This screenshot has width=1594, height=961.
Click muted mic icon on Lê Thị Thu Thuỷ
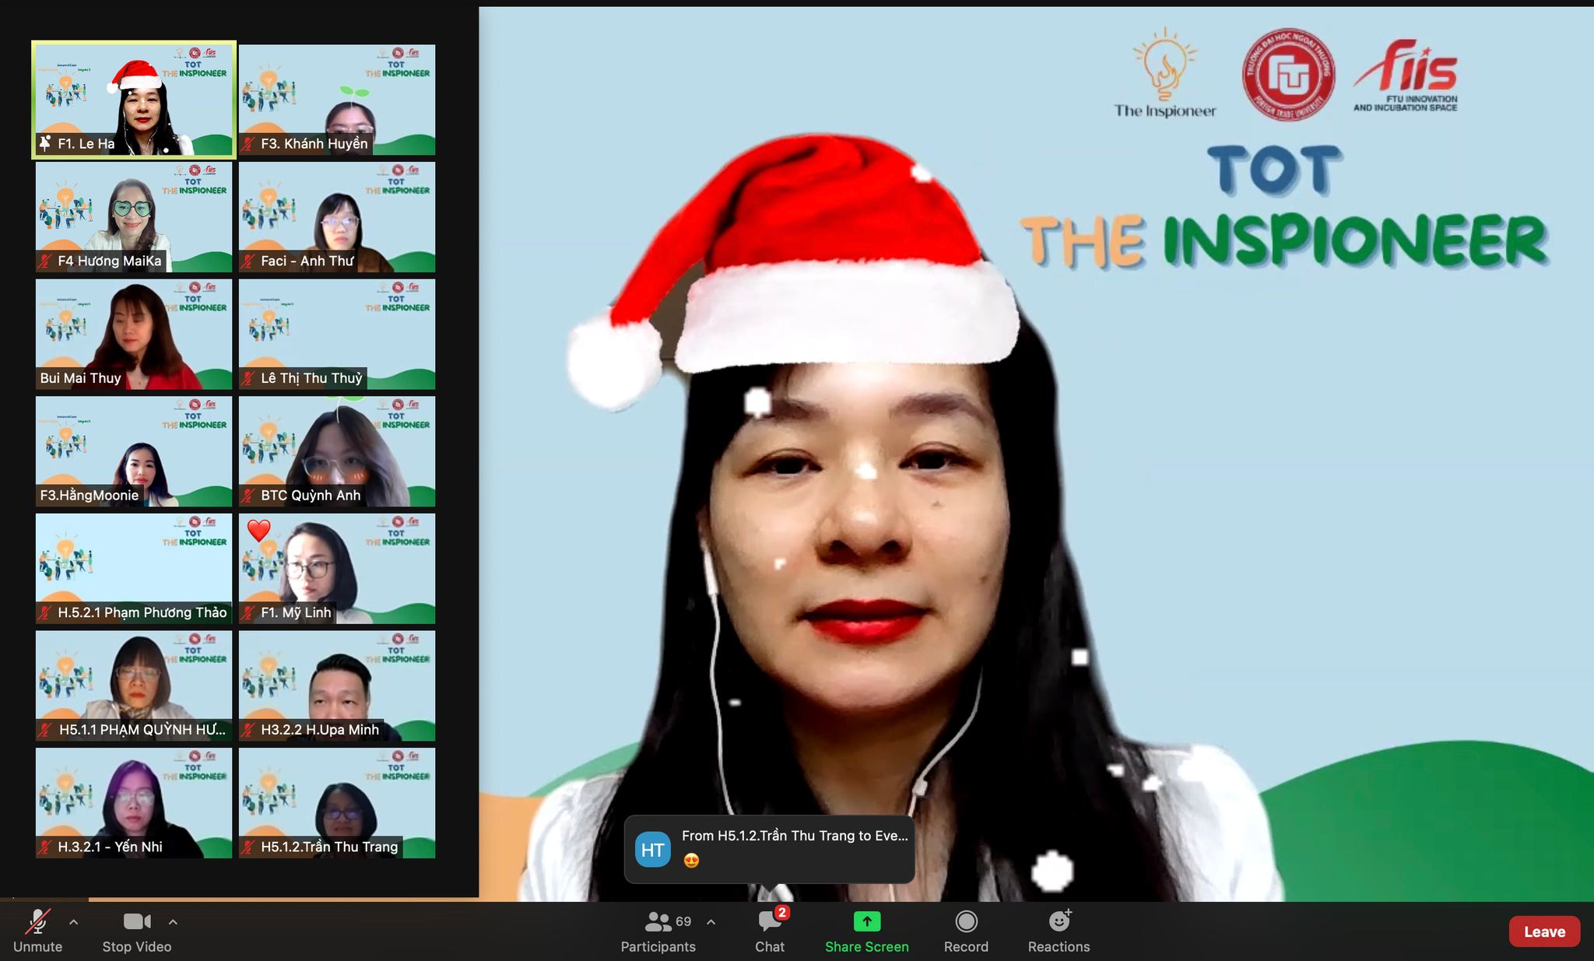[x=249, y=378]
